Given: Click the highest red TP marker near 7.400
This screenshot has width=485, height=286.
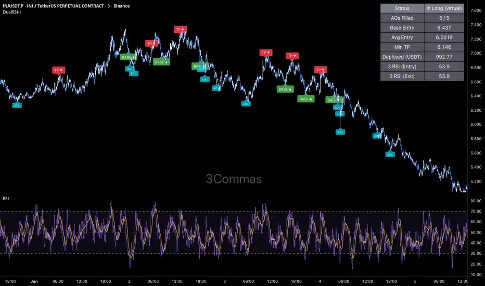Looking at the screenshot, I should pyautogui.click(x=180, y=30).
